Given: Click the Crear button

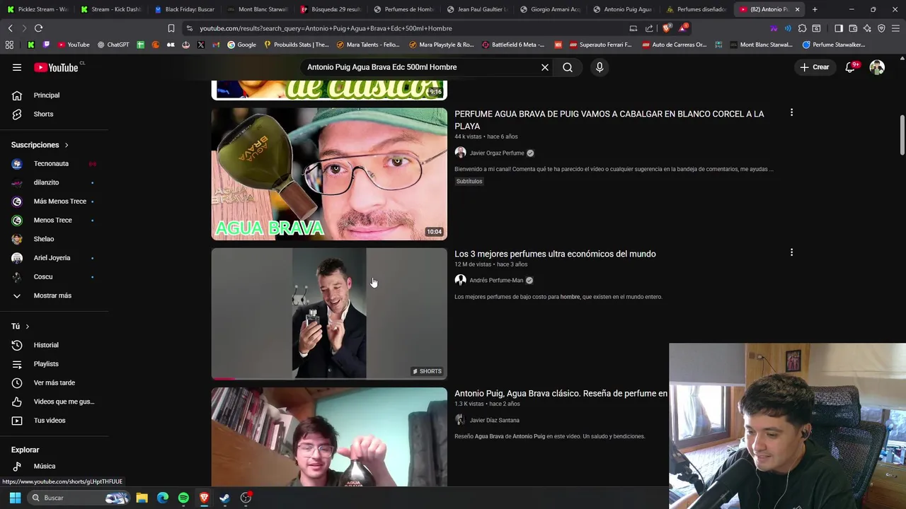Looking at the screenshot, I should coord(815,67).
